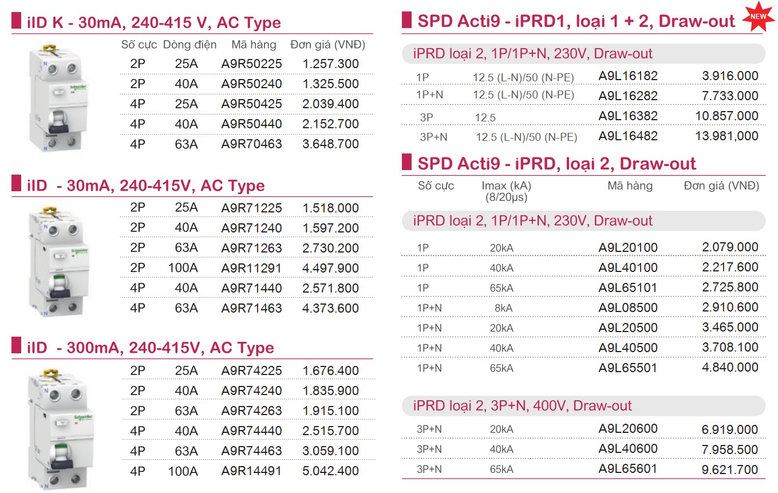778x493 pixels.
Task: Click product code A9R71440
Action: point(252,289)
